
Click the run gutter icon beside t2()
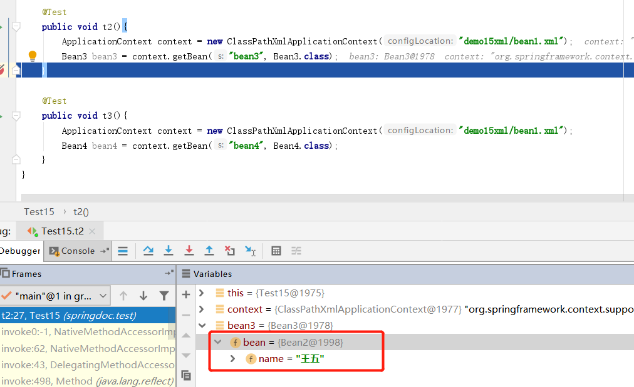tap(1, 27)
